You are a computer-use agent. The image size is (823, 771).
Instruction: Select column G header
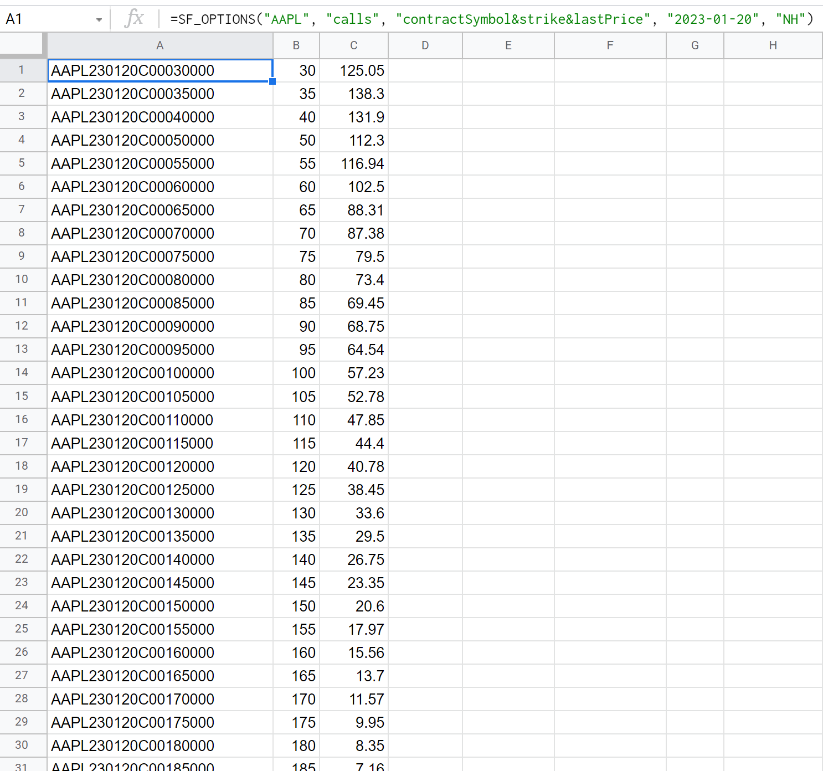click(695, 45)
